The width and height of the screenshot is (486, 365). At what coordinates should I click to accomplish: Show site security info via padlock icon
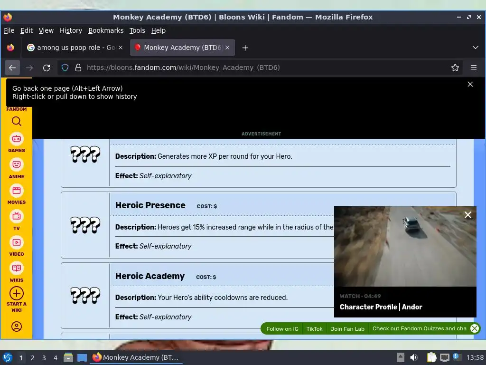(78, 67)
